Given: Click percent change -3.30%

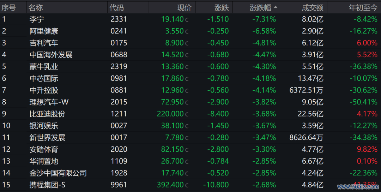Looking at the screenshot, I should [x=264, y=149].
